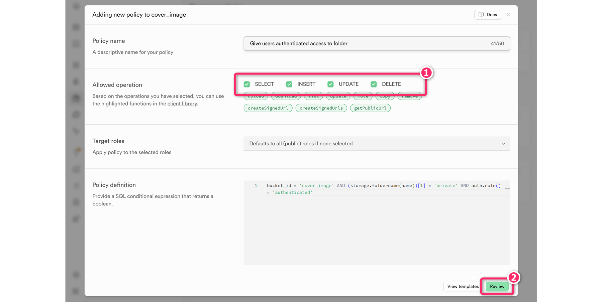Click the getPublicUrl function tag
The height and width of the screenshot is (302, 602).
coord(370,108)
